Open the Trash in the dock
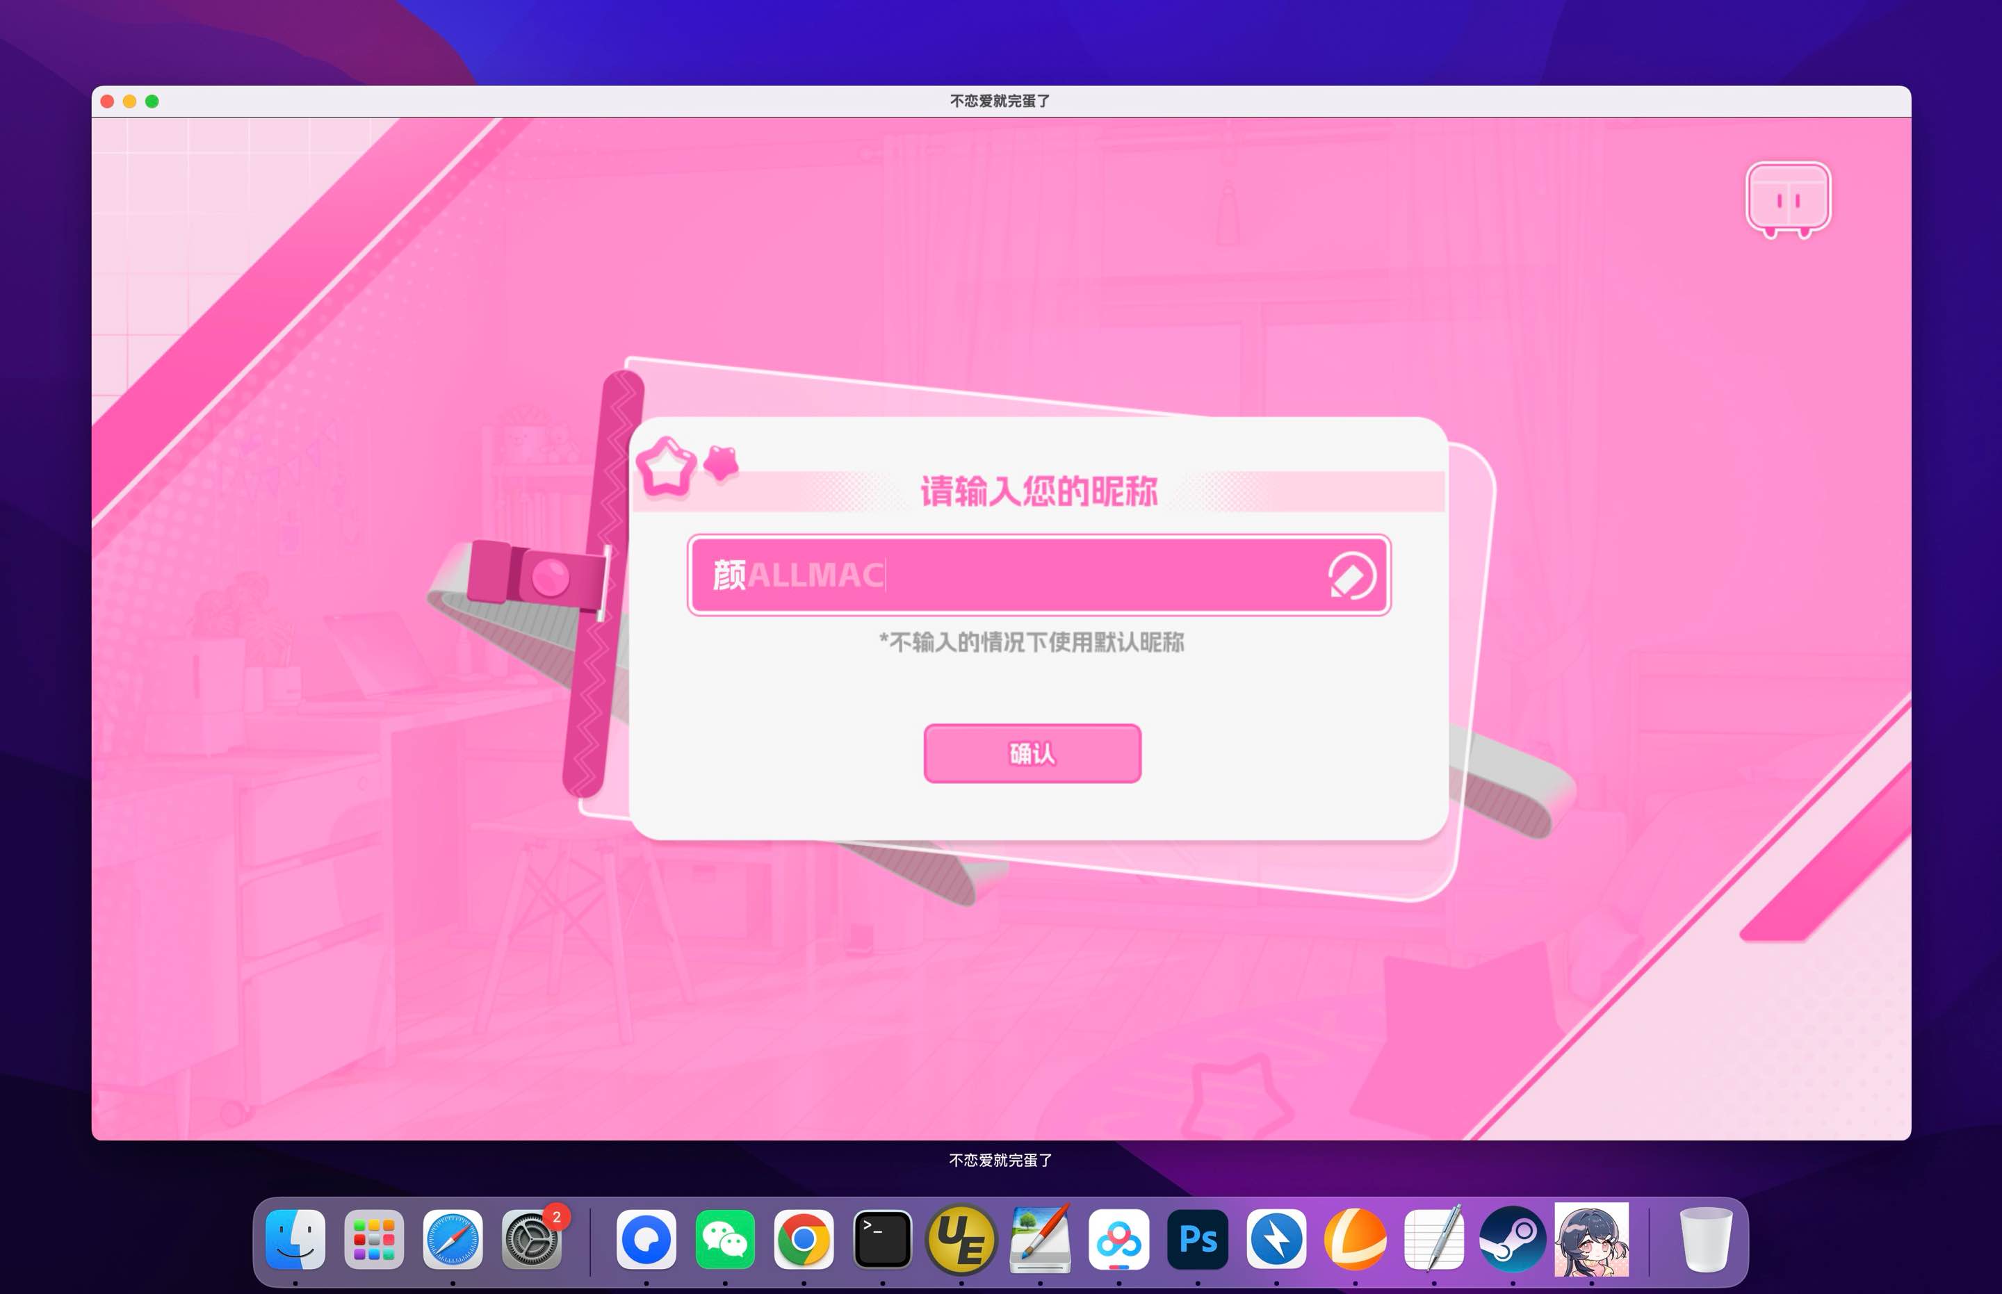Image resolution: width=2002 pixels, height=1294 pixels. coord(1705,1239)
